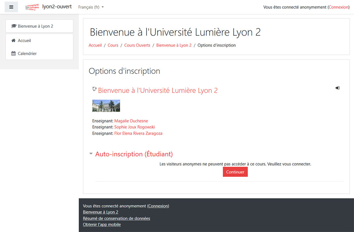Open teacher profile Sophie Joux Rogowski

pos(135,127)
